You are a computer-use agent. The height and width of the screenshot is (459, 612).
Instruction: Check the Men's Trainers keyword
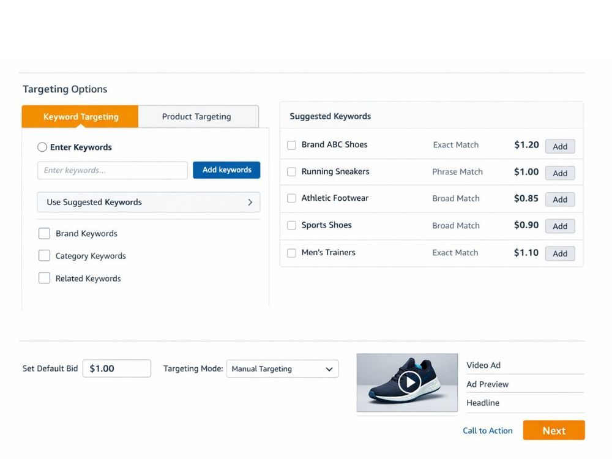(291, 253)
